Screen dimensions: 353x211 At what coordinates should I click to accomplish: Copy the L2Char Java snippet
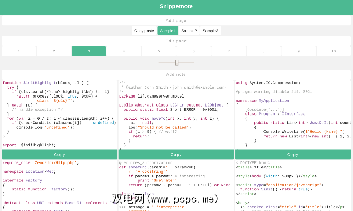(176, 155)
